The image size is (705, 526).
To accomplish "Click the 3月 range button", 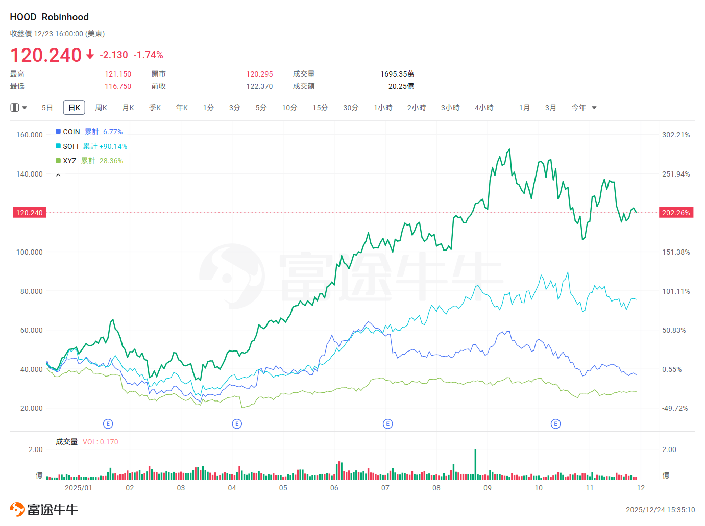I will pos(550,108).
